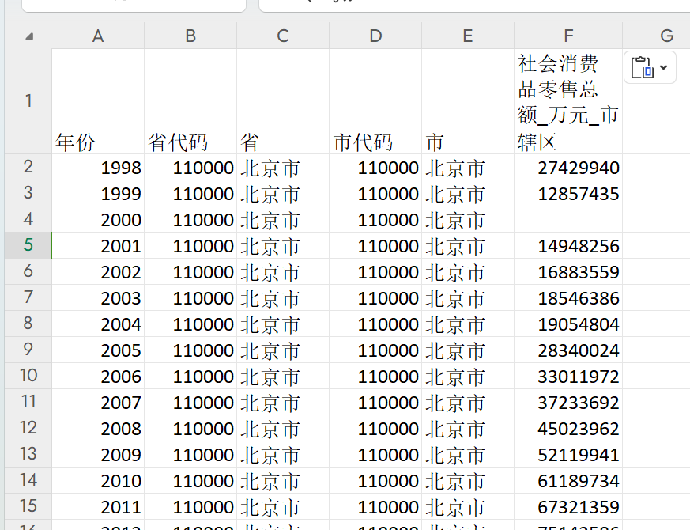This screenshot has height=530, width=690.
Task: Select row 14 header
Action: click(x=28, y=480)
